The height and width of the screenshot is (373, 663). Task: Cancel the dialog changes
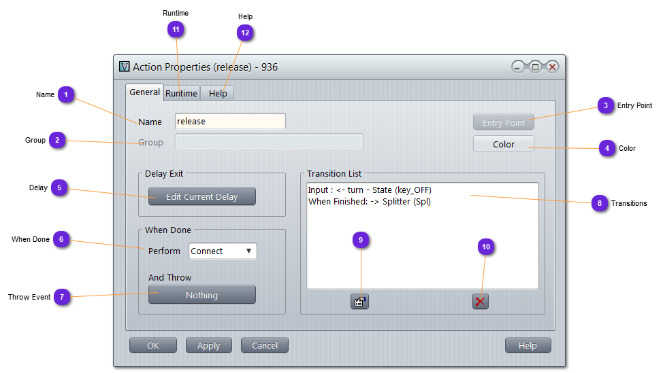(x=265, y=345)
